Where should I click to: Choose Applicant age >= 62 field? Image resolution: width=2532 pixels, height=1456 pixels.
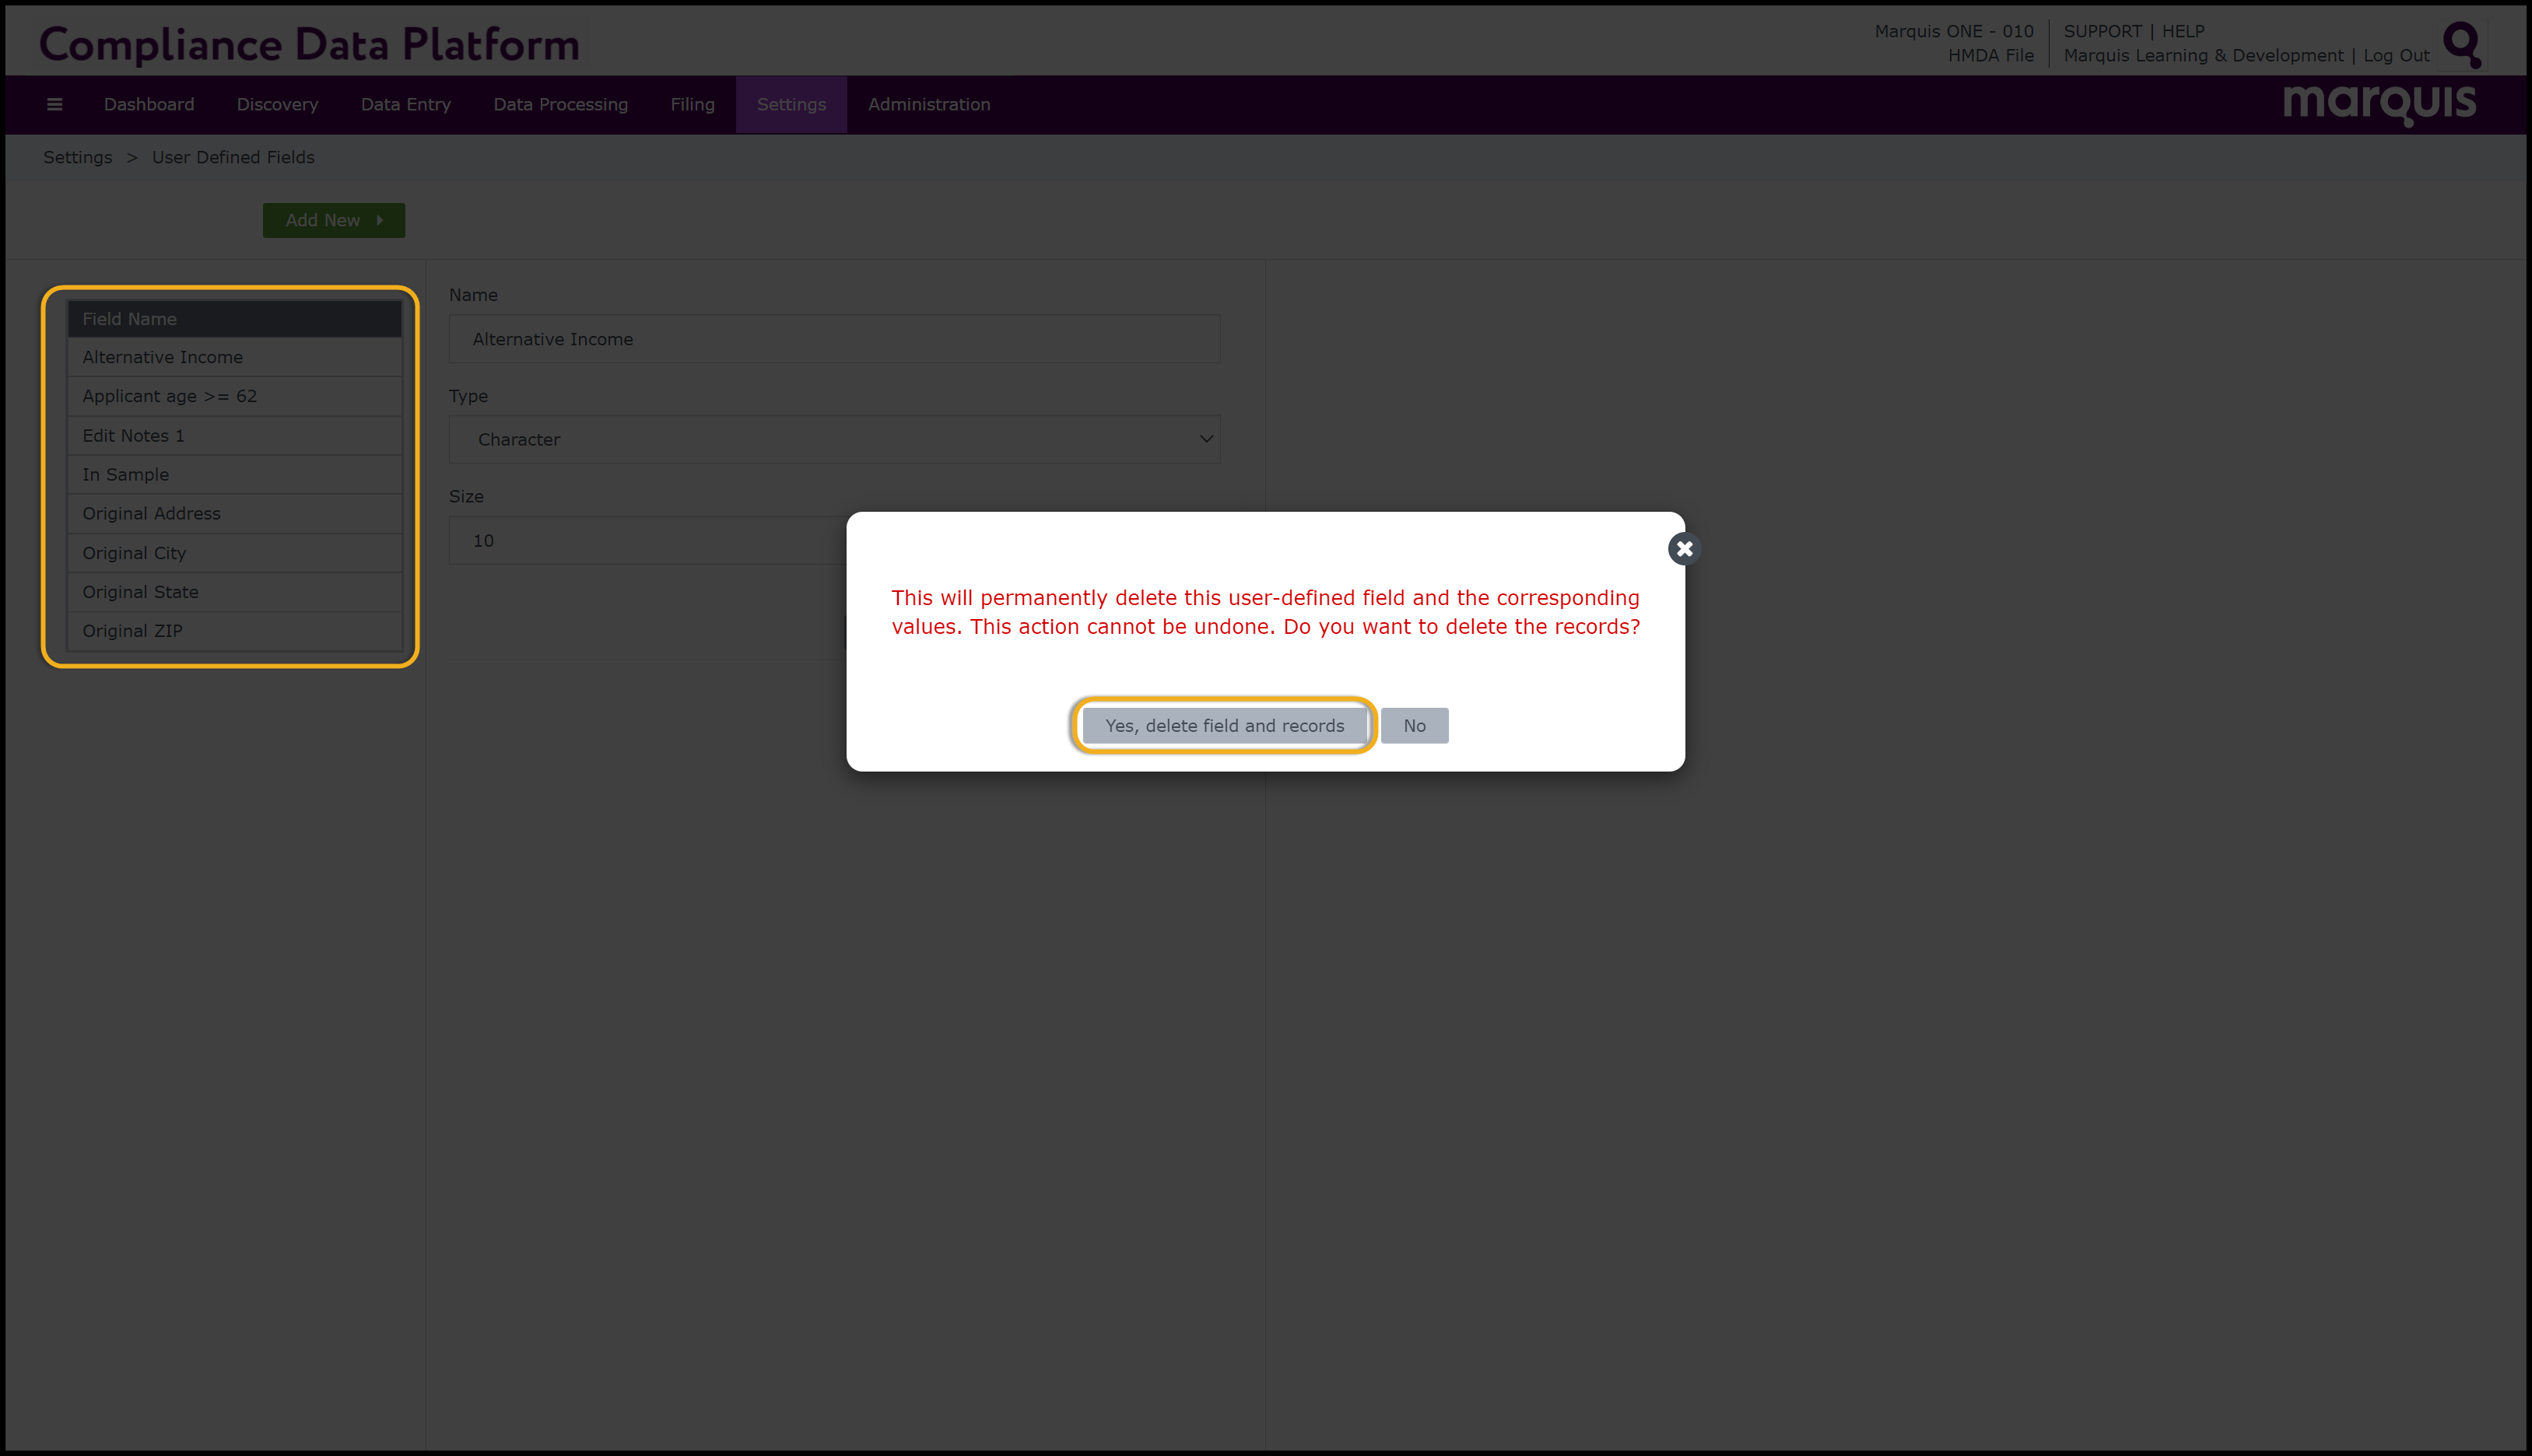(x=169, y=396)
